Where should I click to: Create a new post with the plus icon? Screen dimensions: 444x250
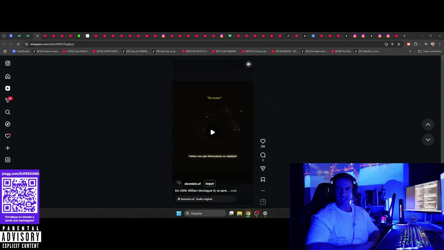(8, 148)
